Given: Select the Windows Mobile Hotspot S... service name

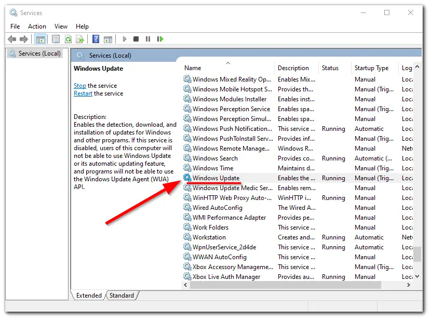Looking at the screenshot, I should tap(232, 89).
